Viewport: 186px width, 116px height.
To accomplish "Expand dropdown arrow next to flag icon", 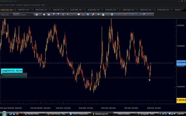I will click(71, 15).
